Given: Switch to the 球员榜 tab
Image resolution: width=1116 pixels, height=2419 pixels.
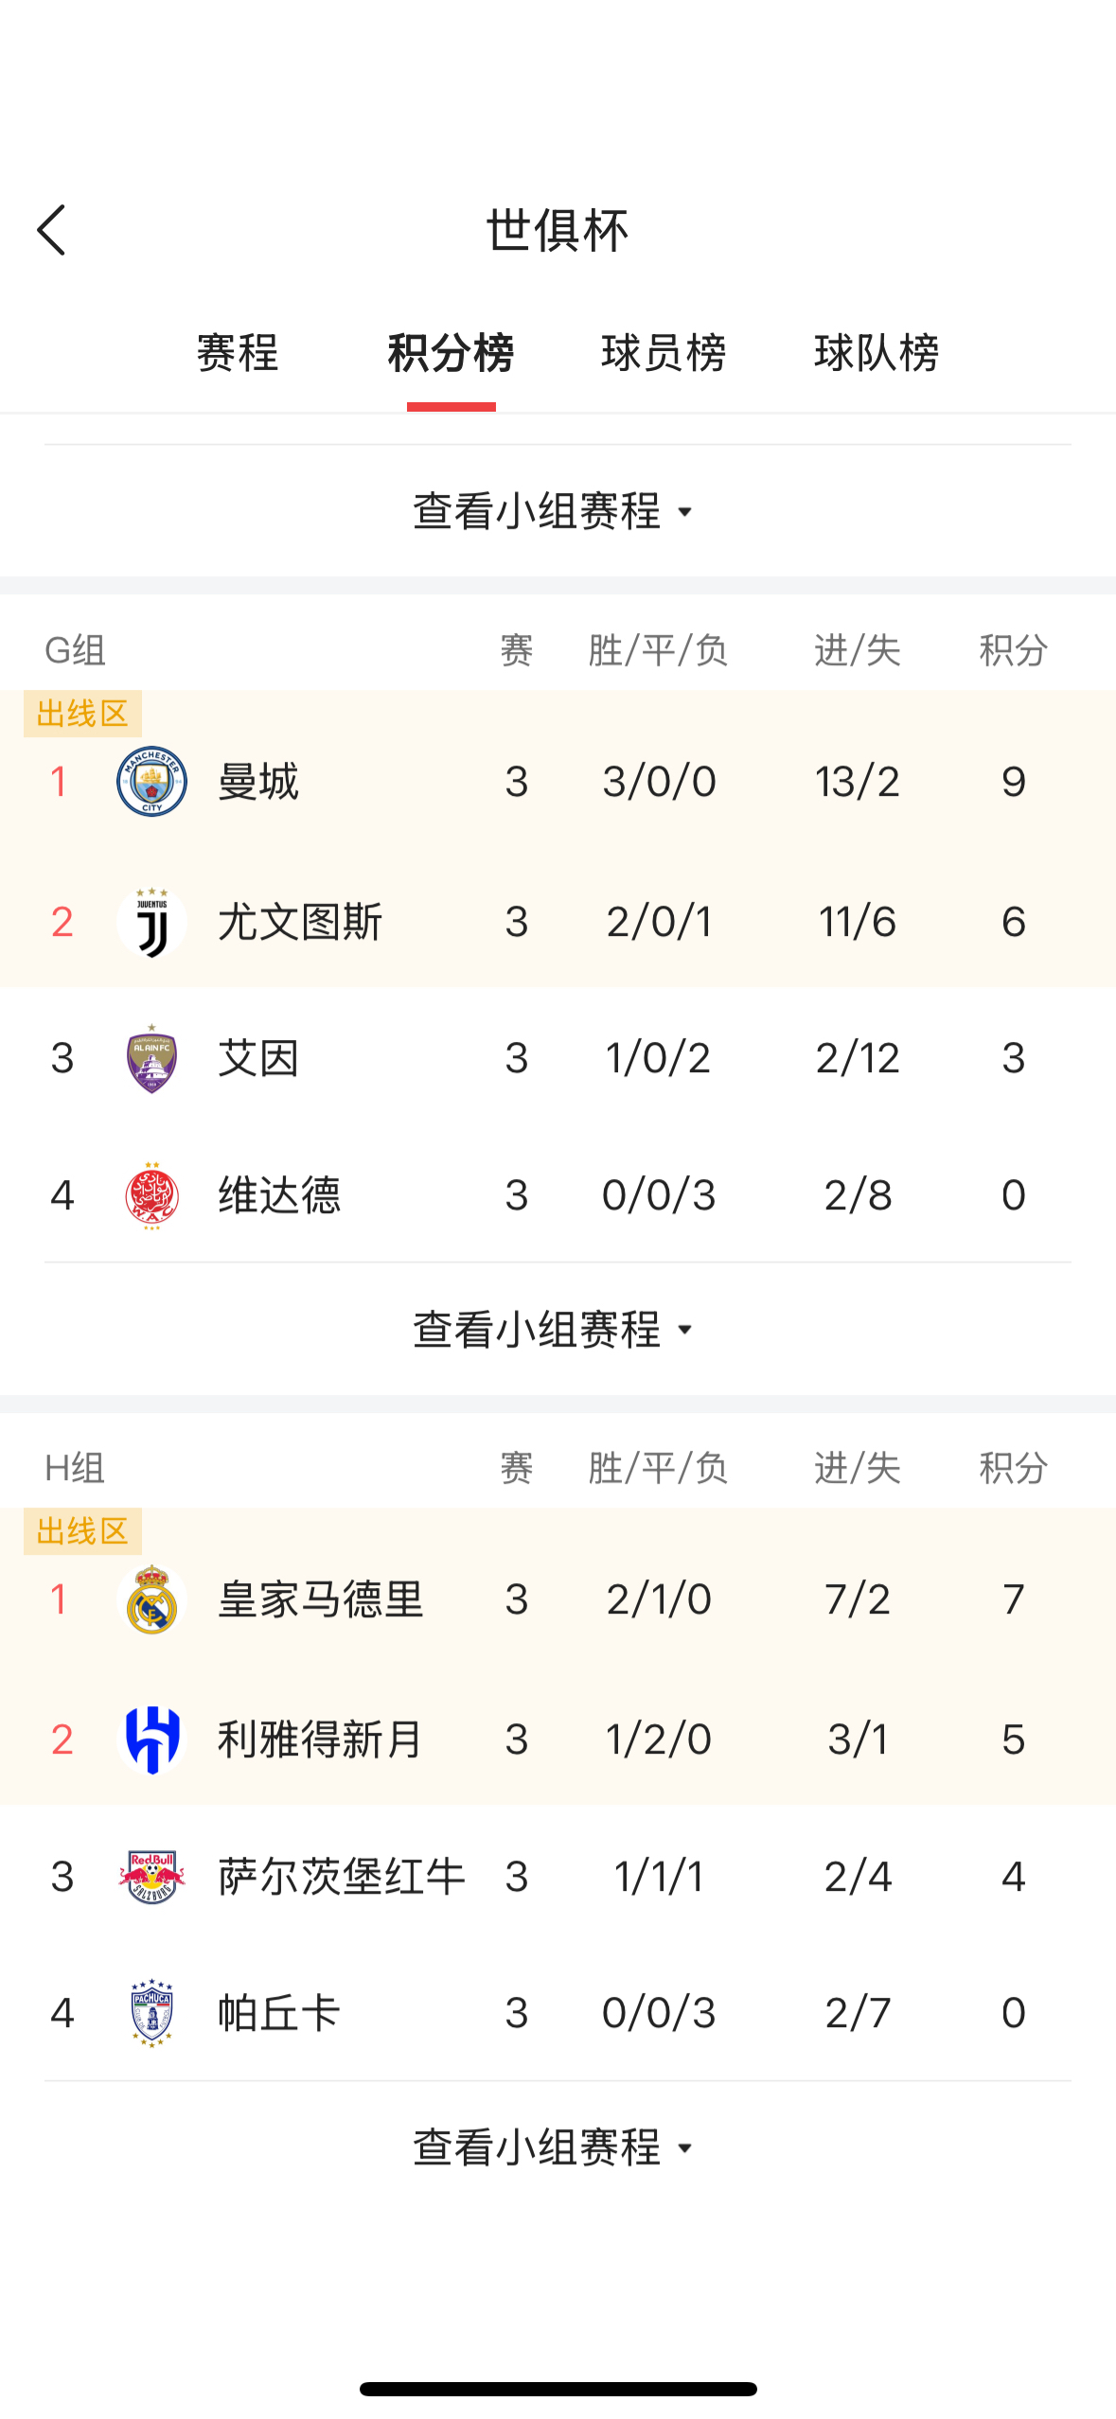Looking at the screenshot, I should click(x=664, y=353).
